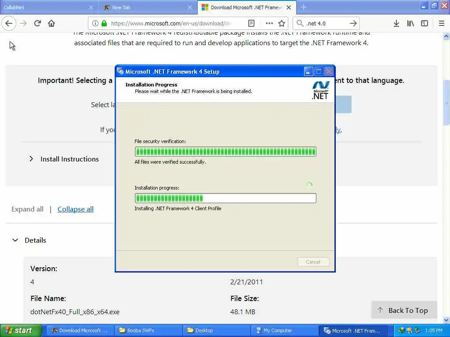450x337 pixels.
Task: Click the green secure connection padlock
Action: 104,23
